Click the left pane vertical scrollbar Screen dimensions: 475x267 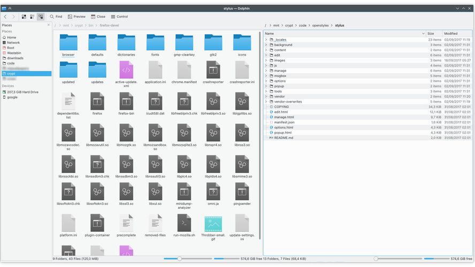[x=260, y=135]
